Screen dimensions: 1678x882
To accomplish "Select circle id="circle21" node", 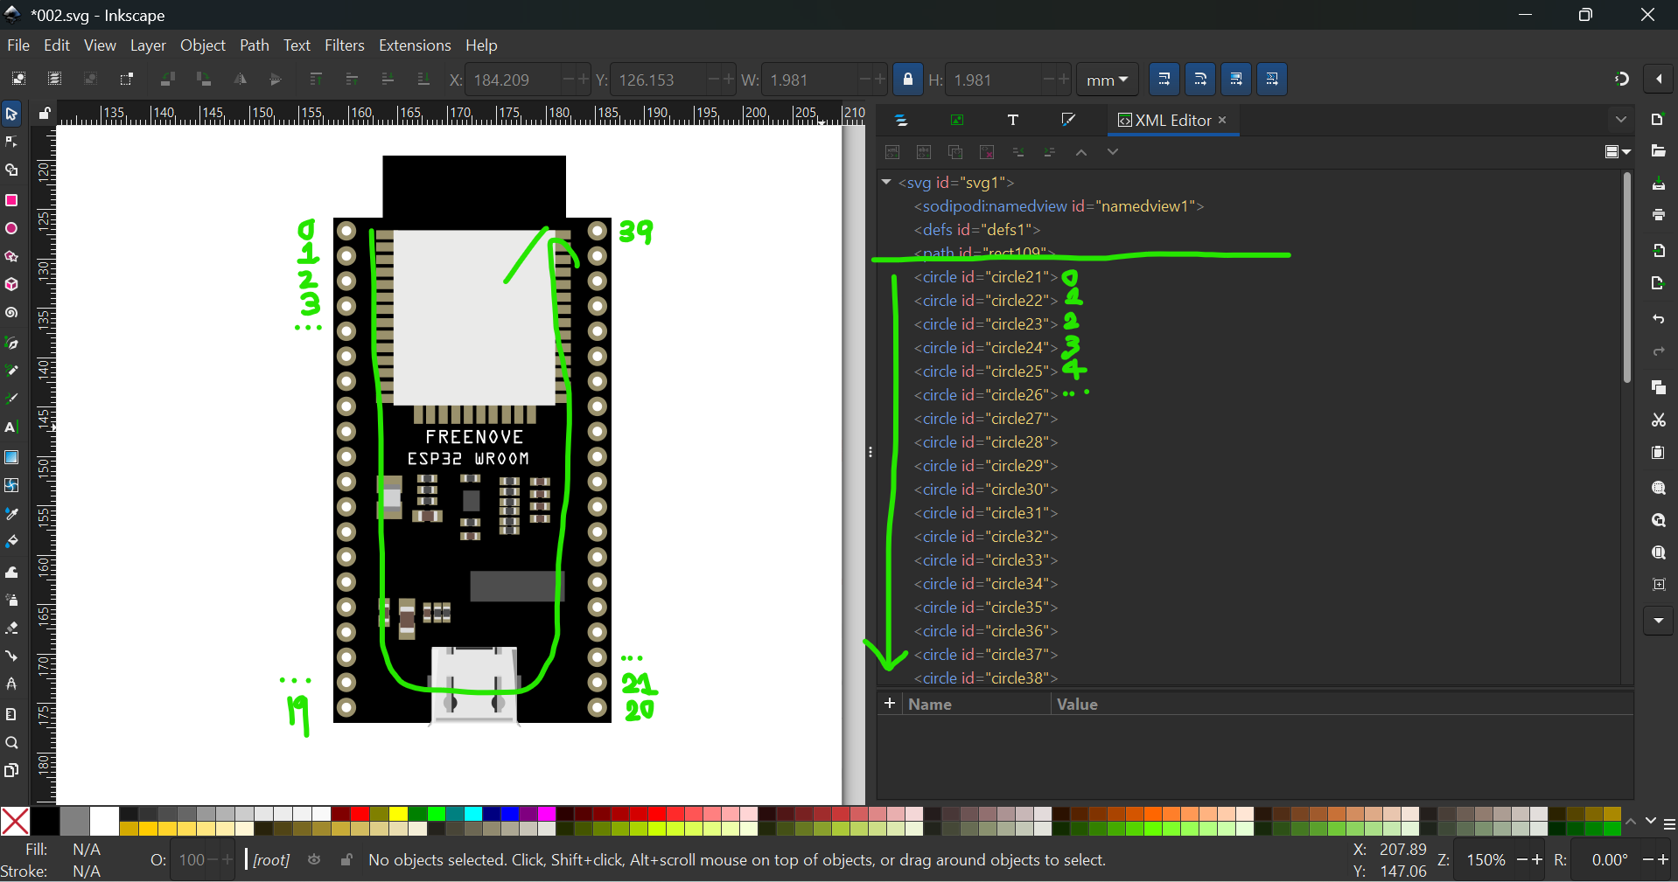I will coord(986,277).
